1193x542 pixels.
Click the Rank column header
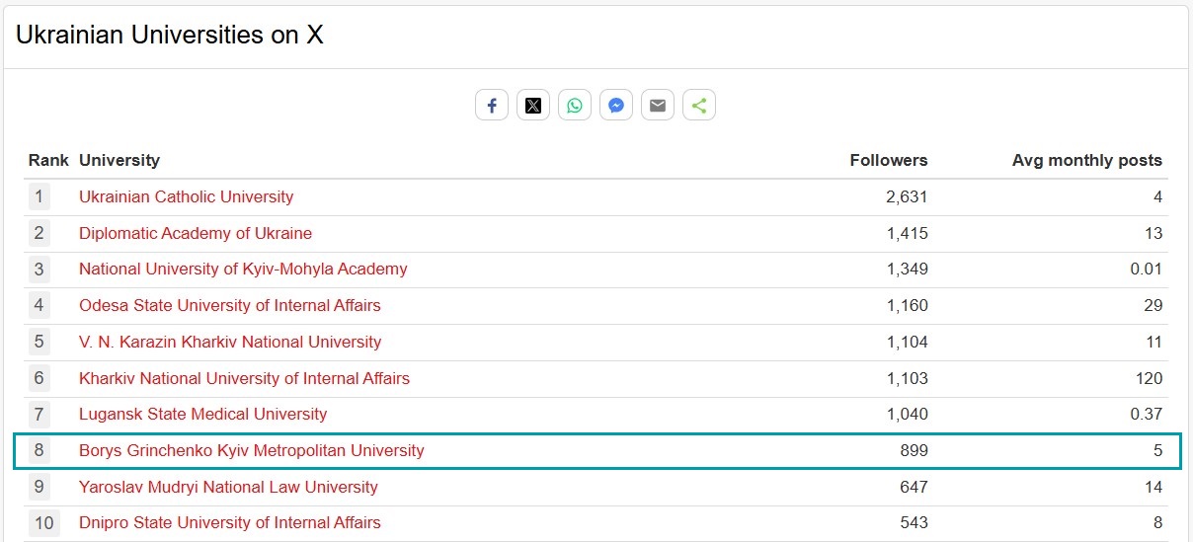tap(48, 160)
